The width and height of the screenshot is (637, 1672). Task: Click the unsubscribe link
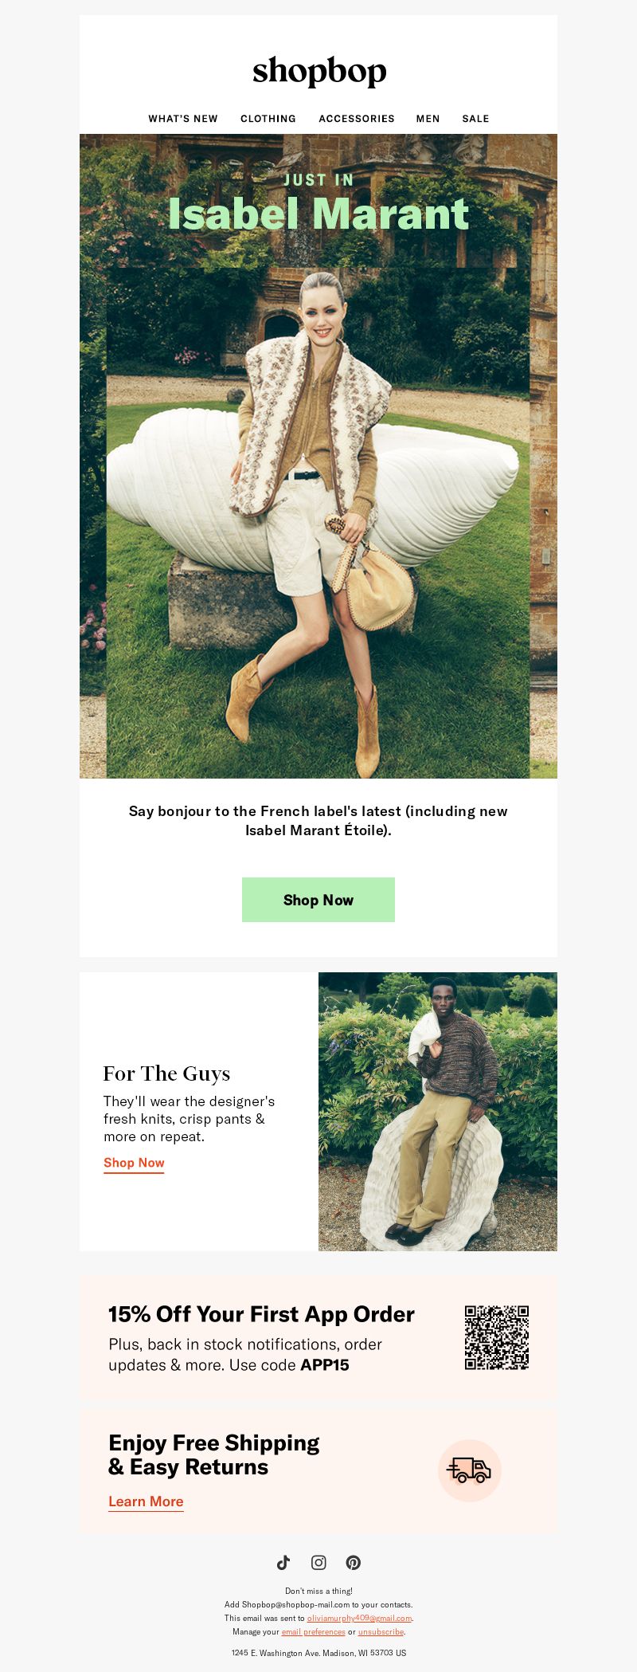tap(381, 1631)
